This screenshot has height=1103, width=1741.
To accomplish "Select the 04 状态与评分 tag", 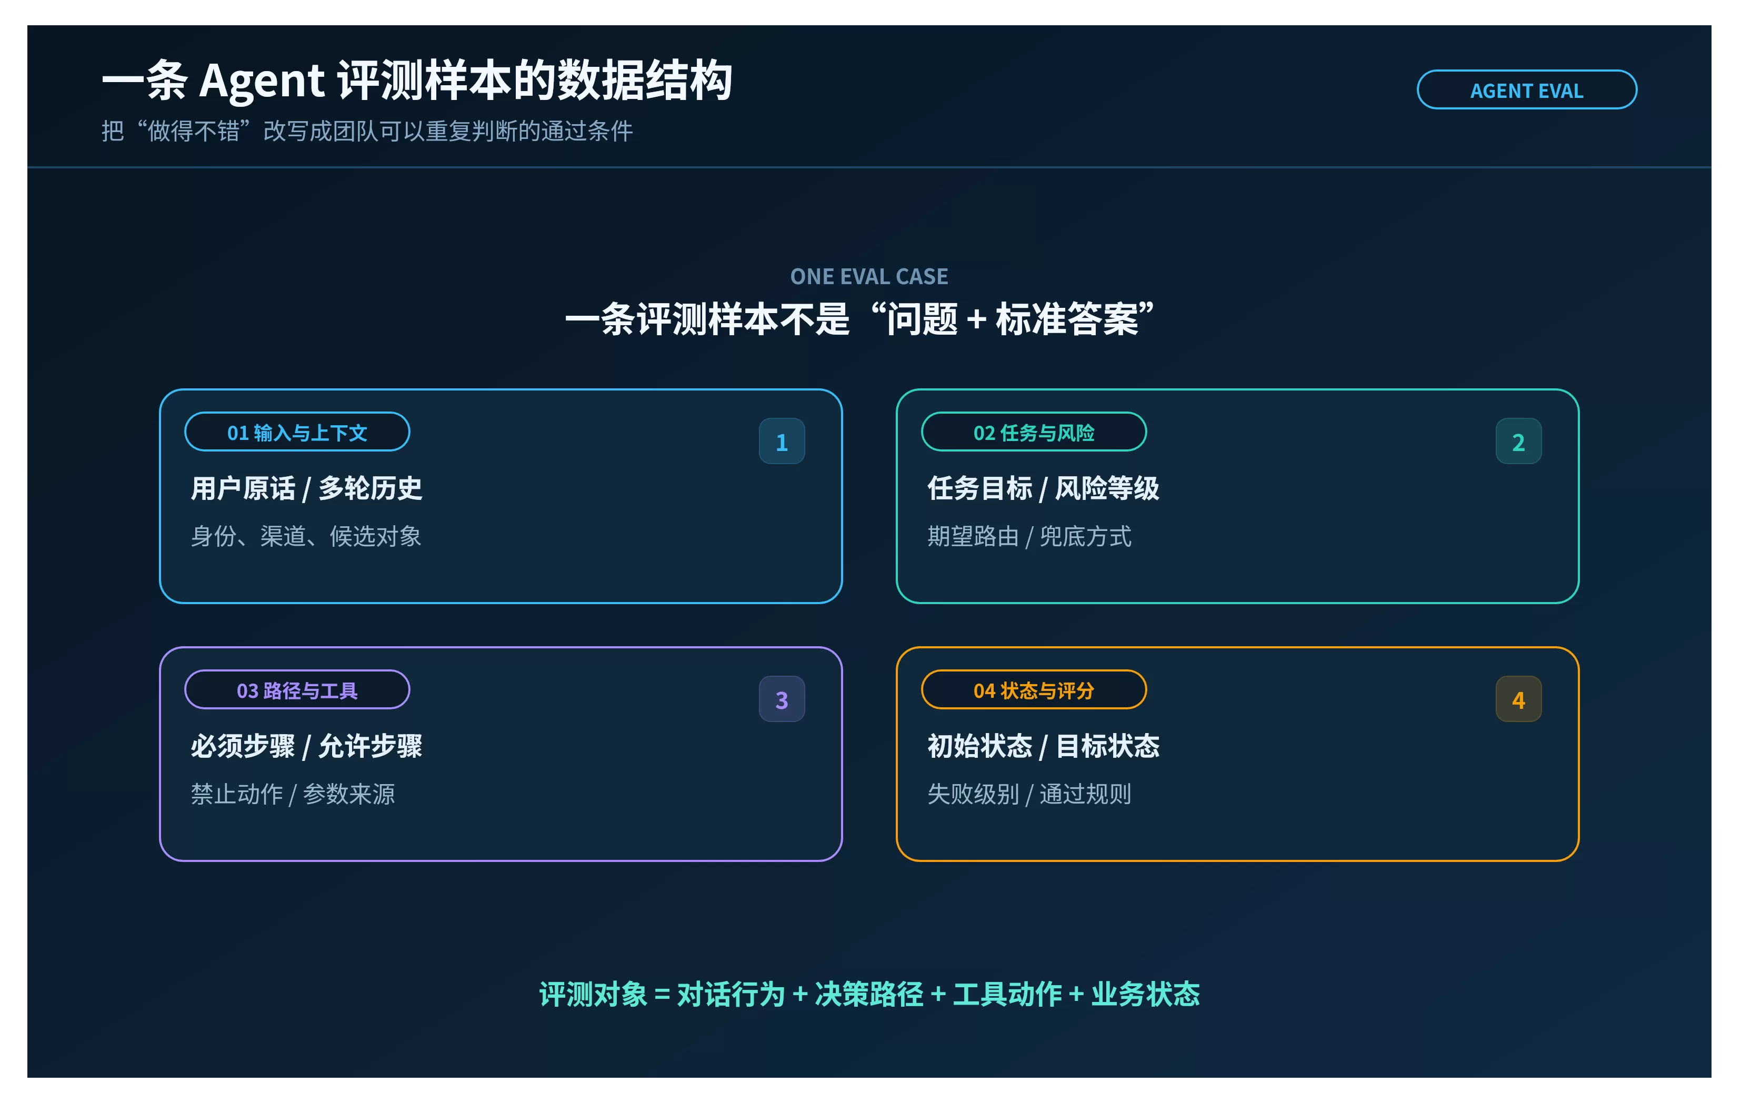I will point(1034,690).
